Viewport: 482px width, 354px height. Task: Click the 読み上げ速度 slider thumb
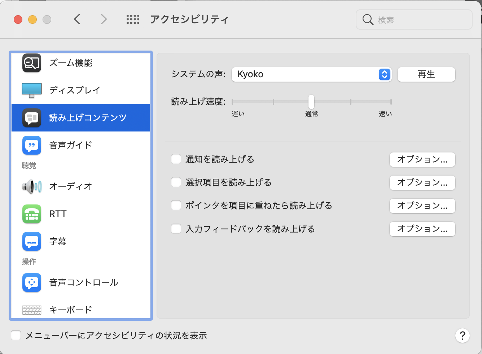pyautogui.click(x=311, y=102)
